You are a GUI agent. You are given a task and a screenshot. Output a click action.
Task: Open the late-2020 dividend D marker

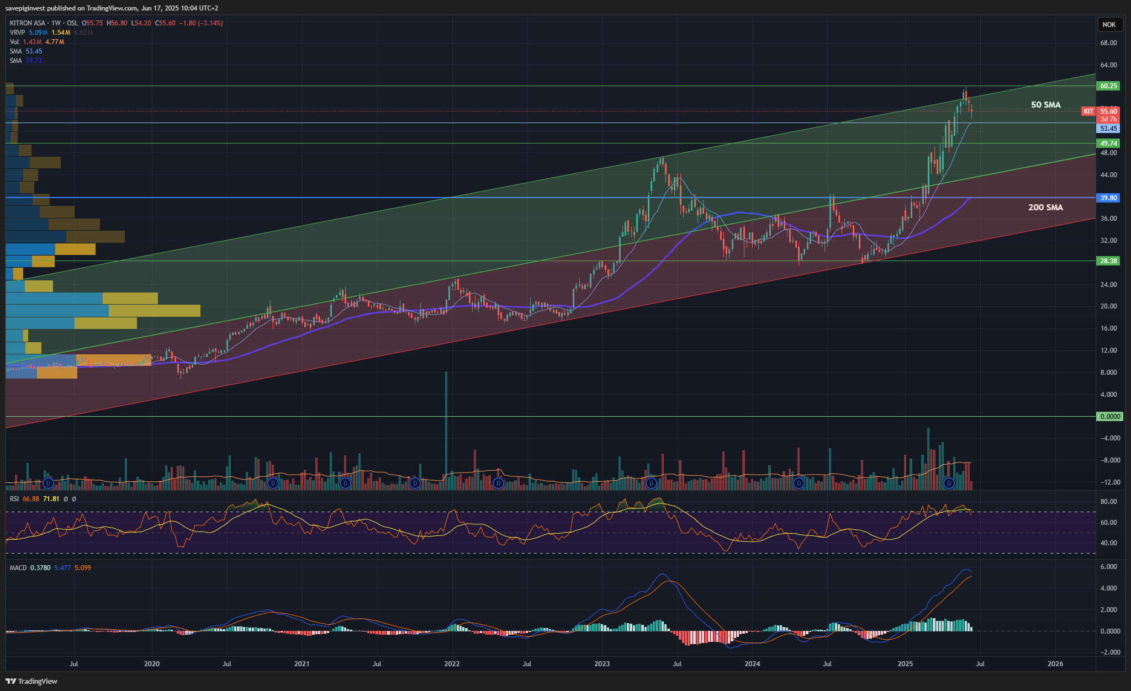[272, 483]
